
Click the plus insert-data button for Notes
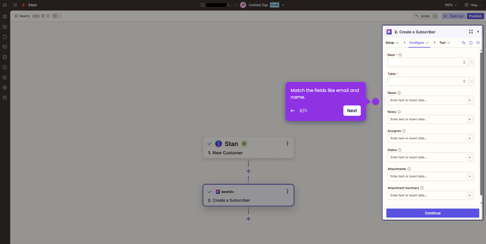(470, 119)
